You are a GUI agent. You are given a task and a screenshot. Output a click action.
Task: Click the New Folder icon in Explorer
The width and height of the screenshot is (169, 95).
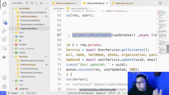pyautogui.click(x=32, y=3)
